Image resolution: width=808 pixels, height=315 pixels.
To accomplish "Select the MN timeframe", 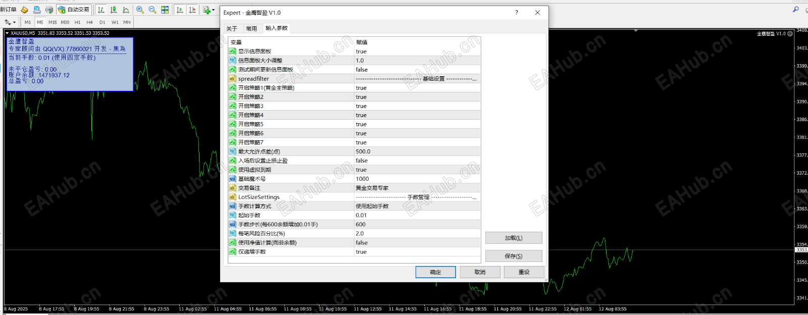I will coord(127,22).
